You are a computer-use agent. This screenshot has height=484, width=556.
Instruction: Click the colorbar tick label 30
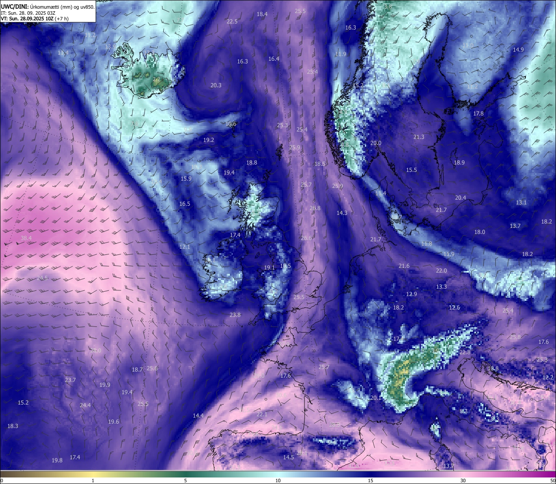[x=463, y=481]
